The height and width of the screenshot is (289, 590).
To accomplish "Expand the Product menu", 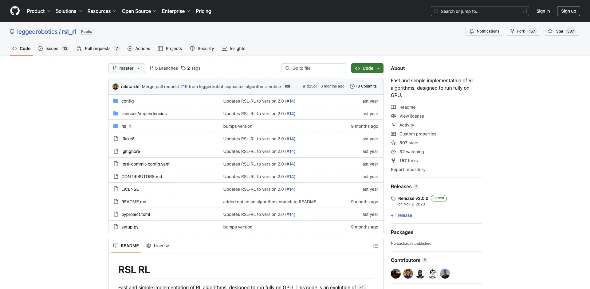I will coord(38,11).
